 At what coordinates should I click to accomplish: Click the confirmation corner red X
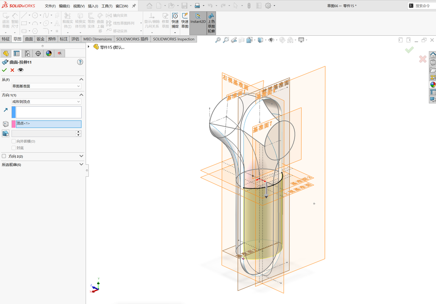click(x=423, y=59)
